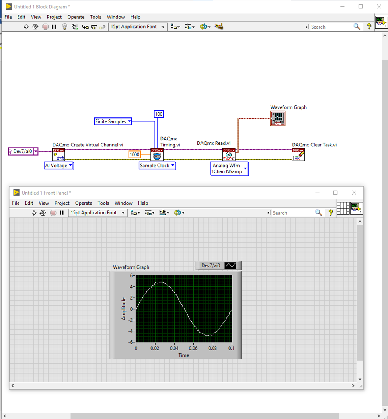Pause execution in Front Panel toolbar
The image size is (388, 419).
click(x=62, y=213)
